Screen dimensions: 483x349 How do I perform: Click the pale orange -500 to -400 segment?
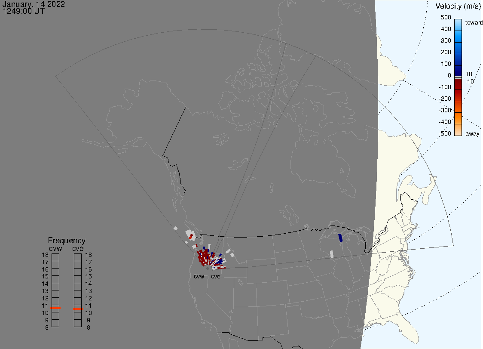[458, 130]
